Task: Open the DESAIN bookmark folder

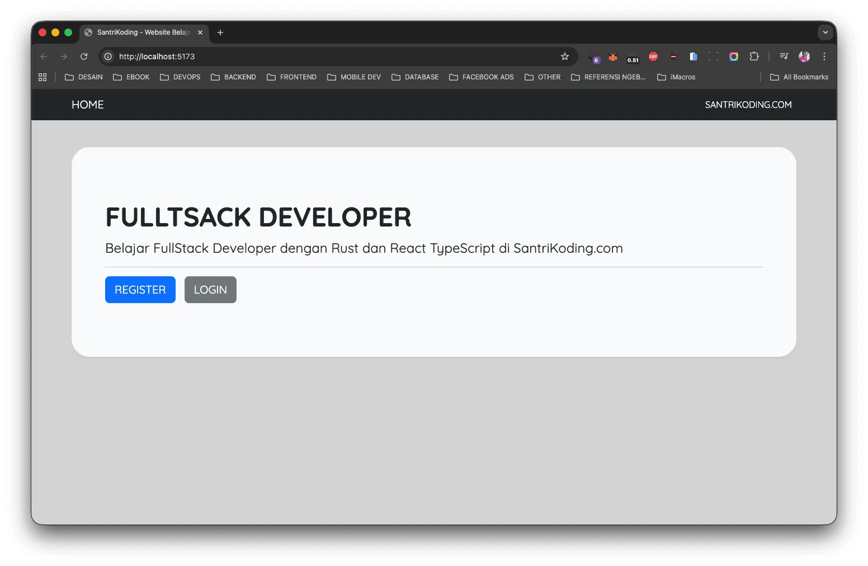Action: (x=84, y=77)
